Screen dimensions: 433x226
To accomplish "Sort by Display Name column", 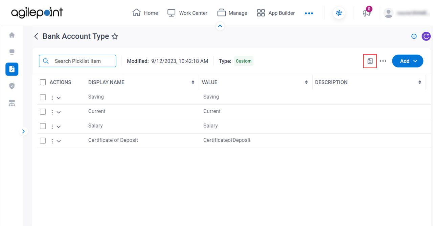I will point(193,82).
